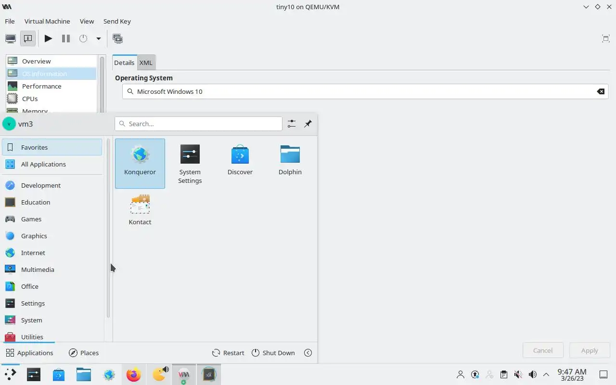Open the Education category
Viewport: 616px width, 385px height.
click(52, 202)
